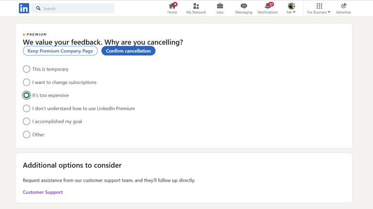Screen dimensions: 373x209
Task: Expand the For Business dropdown arrow
Action: click(329, 12)
